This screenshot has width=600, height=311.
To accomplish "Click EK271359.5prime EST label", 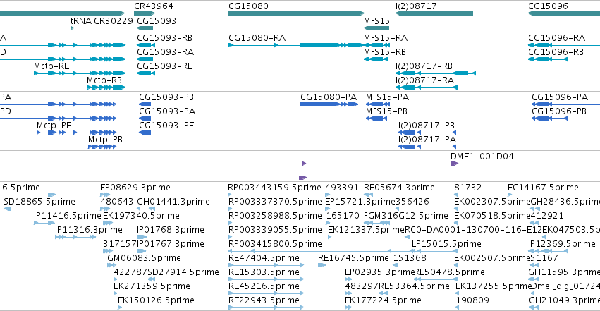I will coord(152,286).
